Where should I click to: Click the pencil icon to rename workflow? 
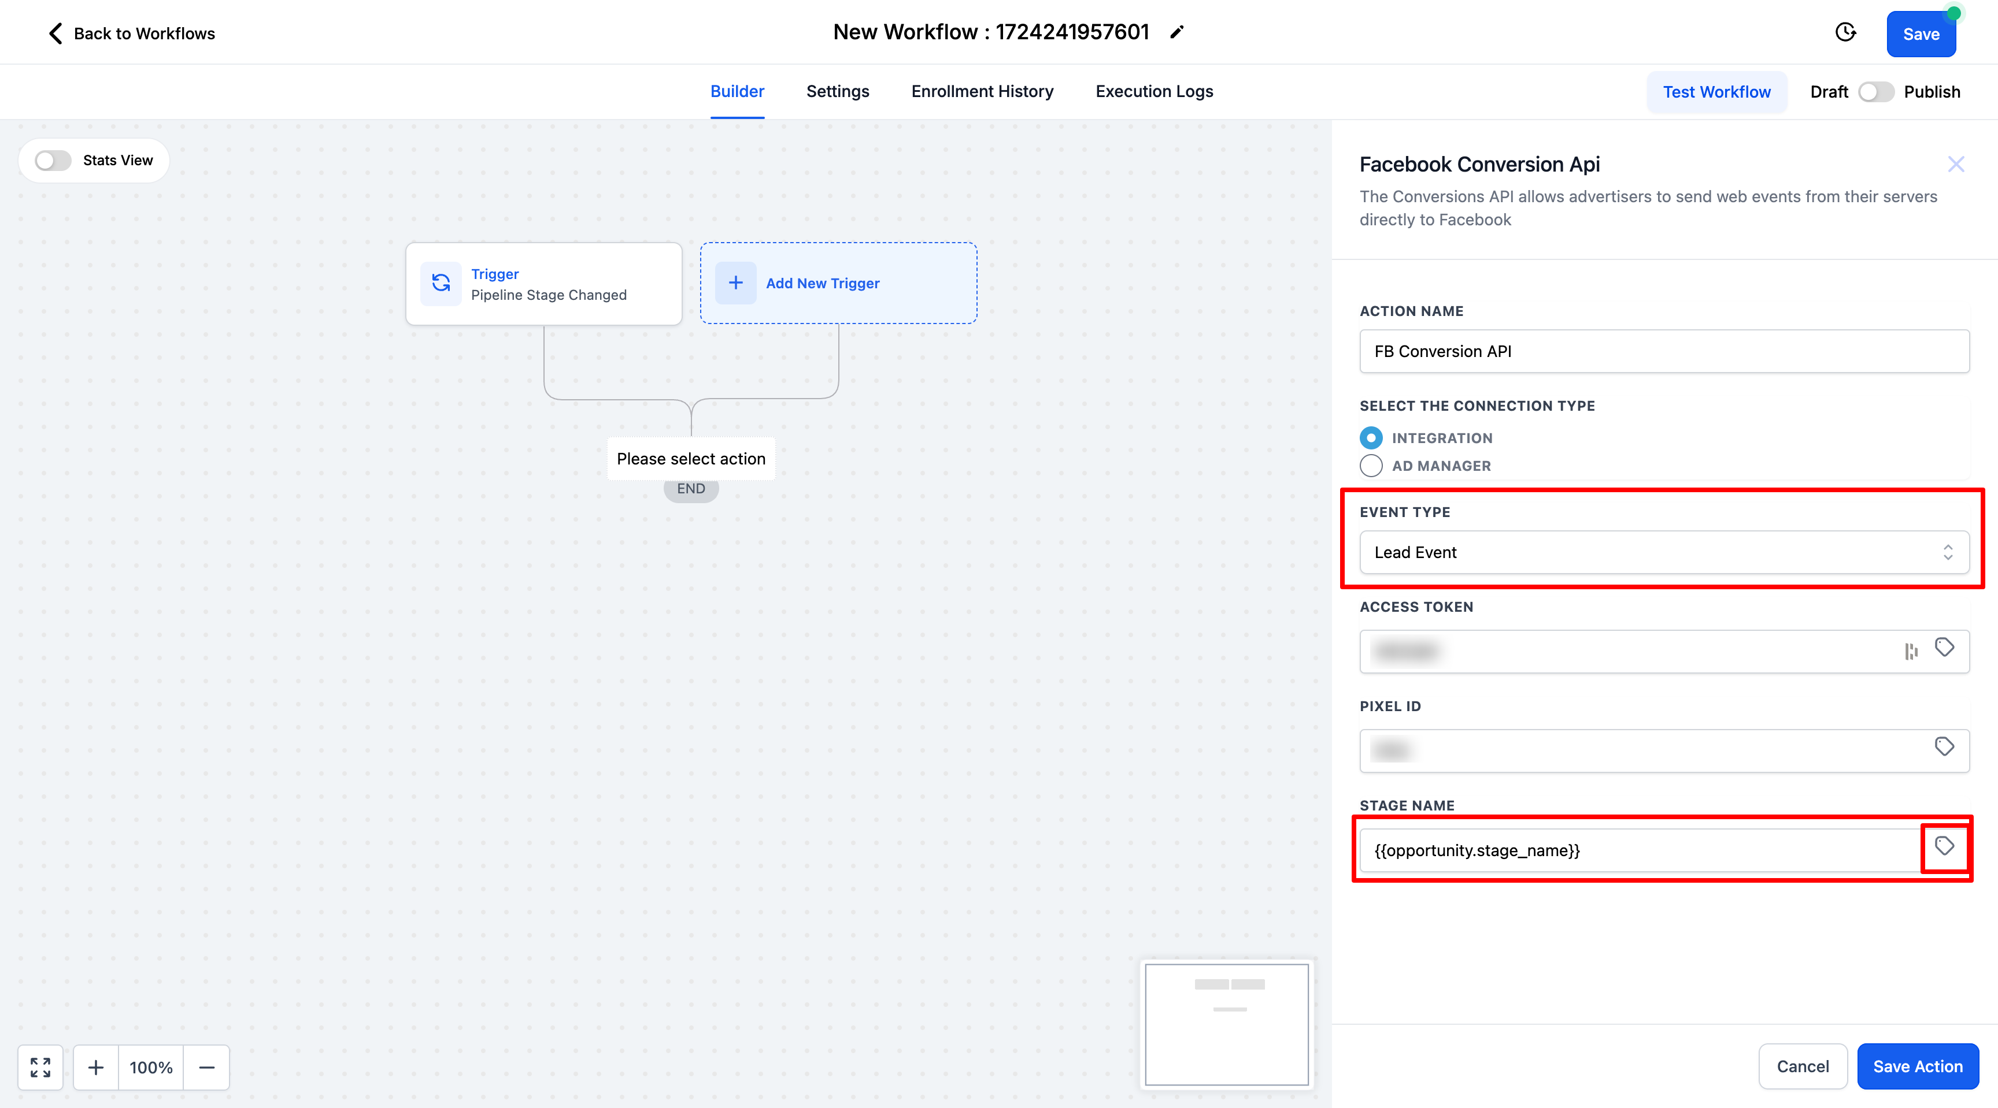pos(1176,32)
